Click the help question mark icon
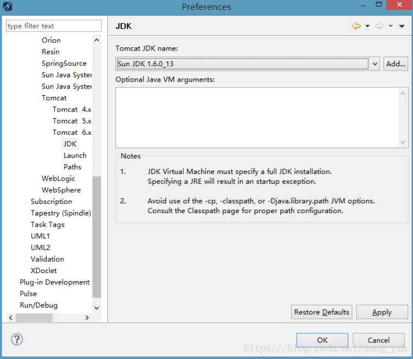This screenshot has width=413, height=359. [x=17, y=339]
